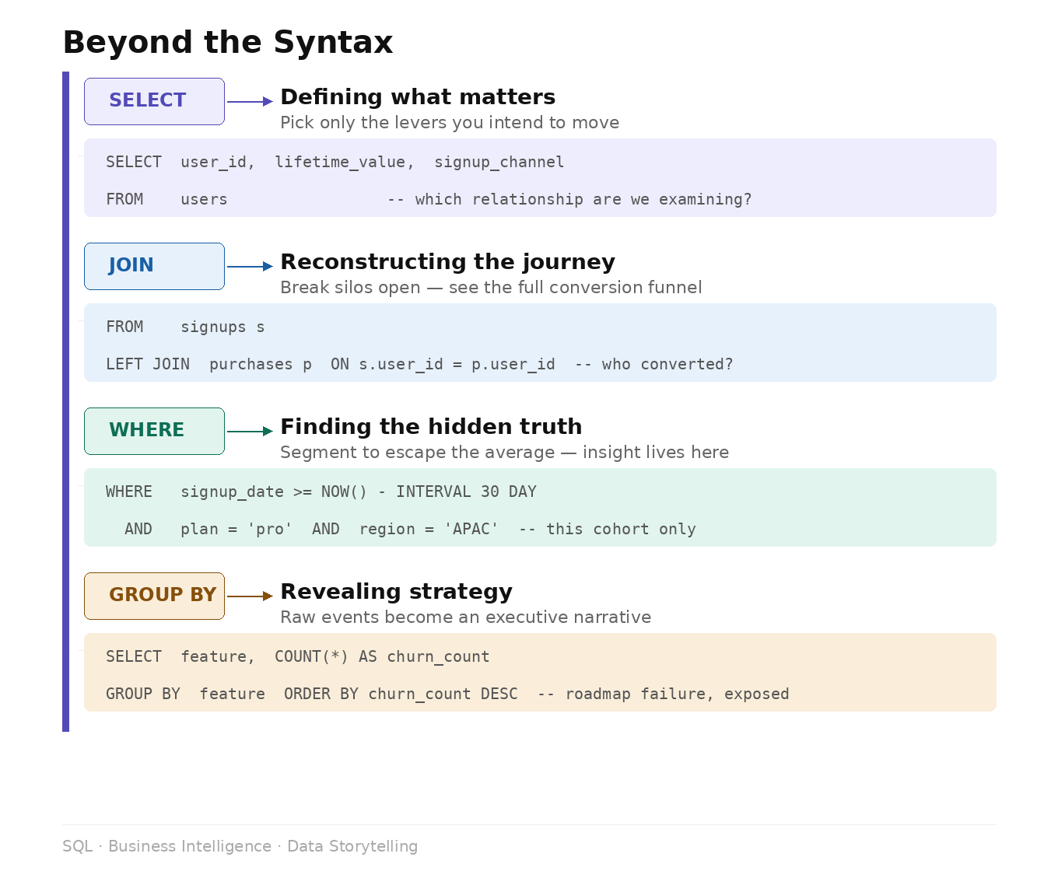Click 'Raw events become an executive narrative'
This screenshot has width=1058, height=871.
pyautogui.click(x=465, y=617)
